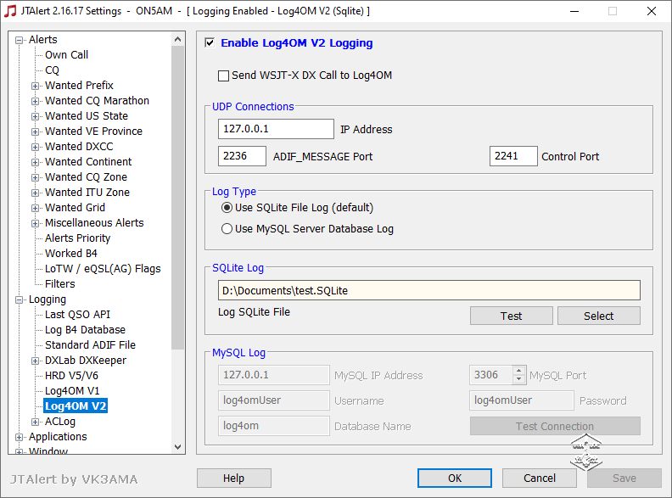
Task: Click the JTAlert music note title icon
Action: (x=10, y=11)
